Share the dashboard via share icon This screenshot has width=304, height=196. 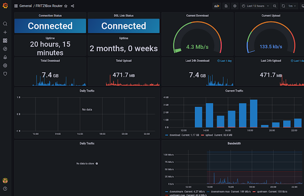pos(73,6)
